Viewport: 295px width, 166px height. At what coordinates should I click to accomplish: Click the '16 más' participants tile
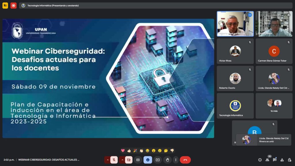pos(274,106)
